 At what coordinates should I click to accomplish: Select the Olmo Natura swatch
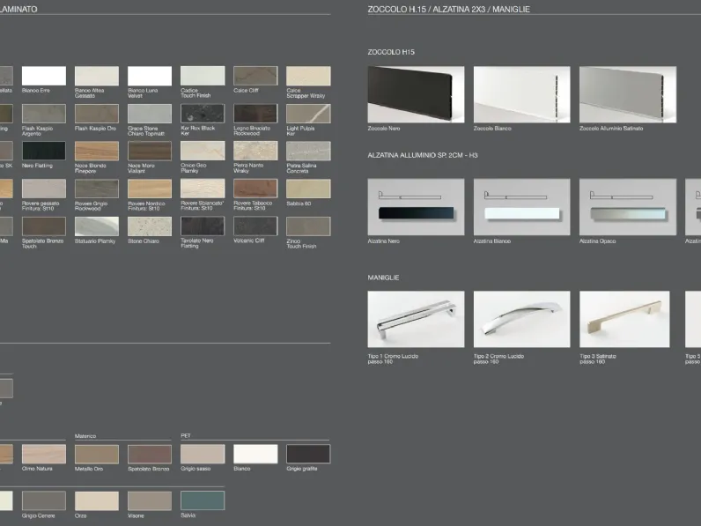pos(44,454)
